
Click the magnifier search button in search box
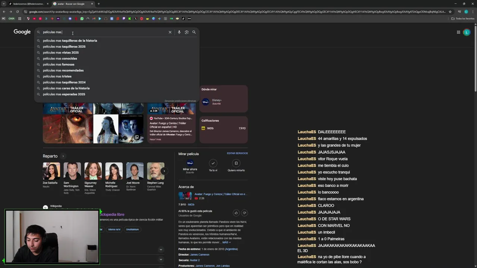click(x=194, y=32)
